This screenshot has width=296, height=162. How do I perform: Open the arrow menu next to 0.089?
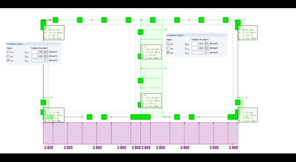click(x=47, y=52)
